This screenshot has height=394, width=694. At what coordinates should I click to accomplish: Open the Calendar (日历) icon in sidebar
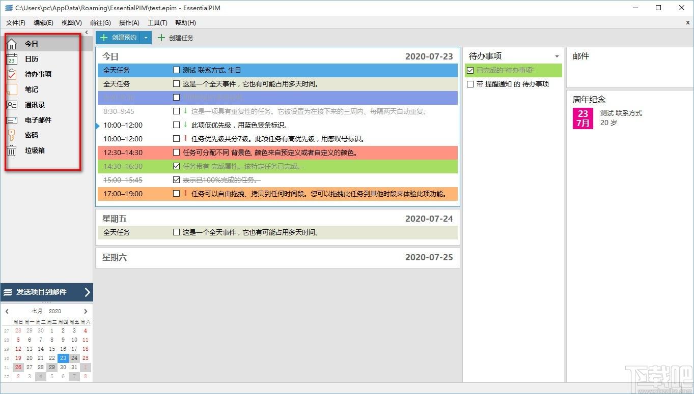(x=12, y=59)
